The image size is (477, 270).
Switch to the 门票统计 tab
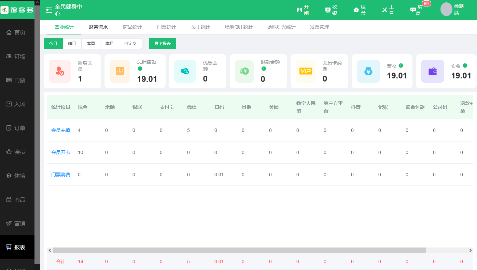(167, 27)
